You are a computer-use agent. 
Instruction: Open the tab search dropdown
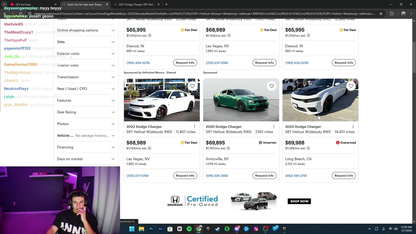[4, 5]
